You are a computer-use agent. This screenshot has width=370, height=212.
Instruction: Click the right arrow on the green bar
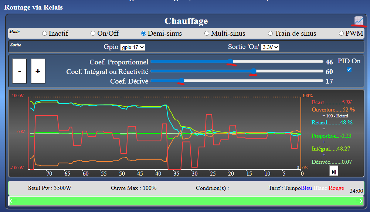(359, 201)
